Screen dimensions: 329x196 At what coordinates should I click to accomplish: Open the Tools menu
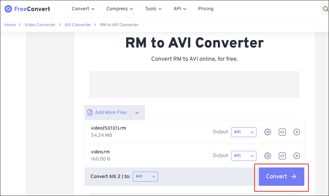pyautogui.click(x=153, y=9)
